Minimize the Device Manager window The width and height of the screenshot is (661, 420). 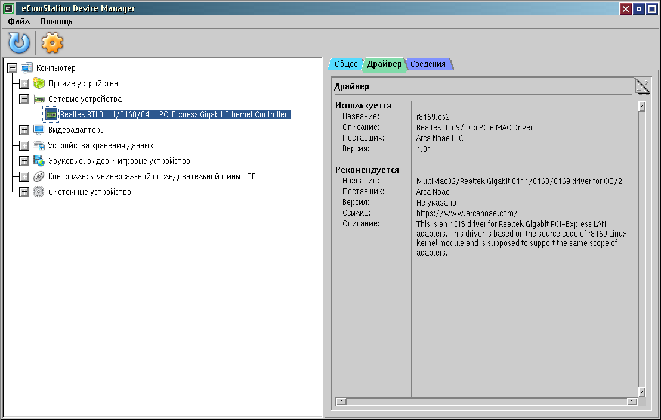[639, 9]
